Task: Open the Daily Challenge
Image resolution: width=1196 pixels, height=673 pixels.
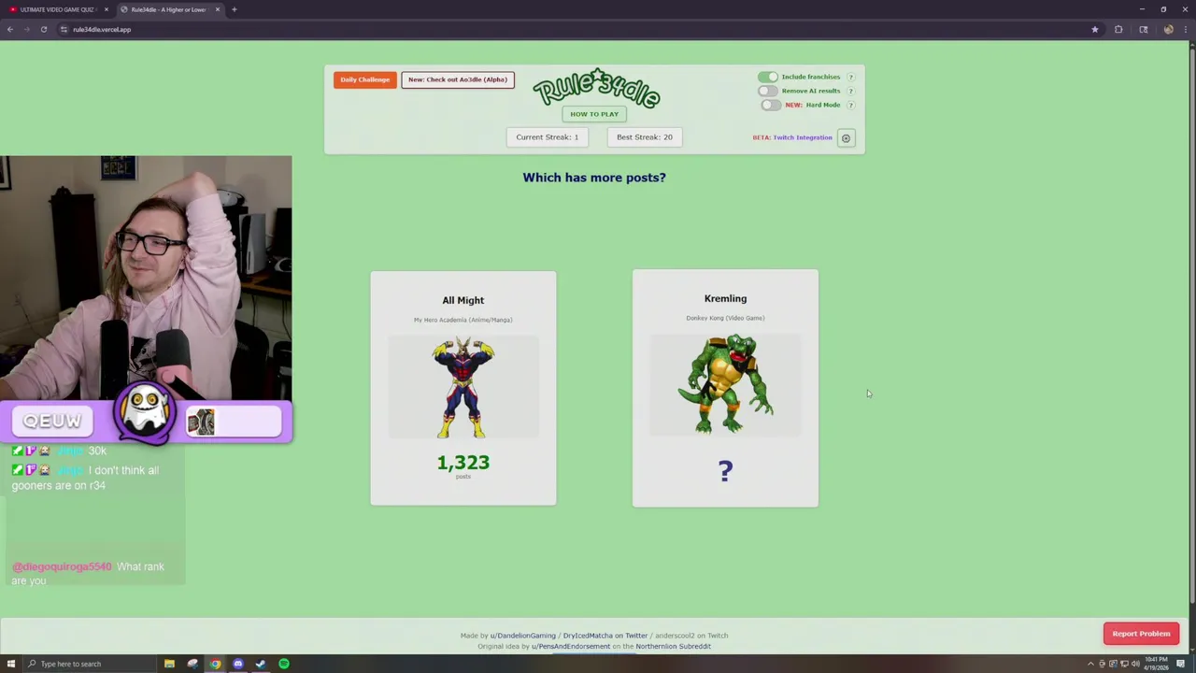Action: coord(365,79)
